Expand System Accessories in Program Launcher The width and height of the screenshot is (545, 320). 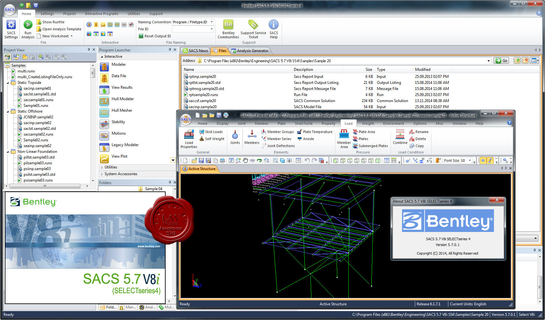pos(138,174)
